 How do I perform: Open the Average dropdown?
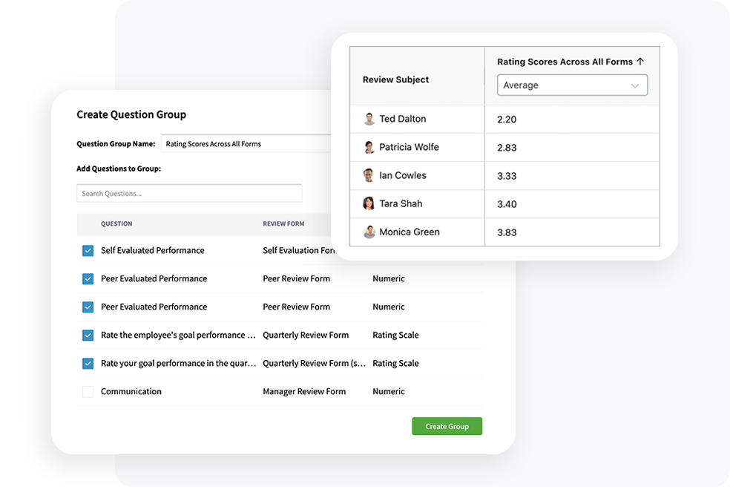[x=572, y=85]
